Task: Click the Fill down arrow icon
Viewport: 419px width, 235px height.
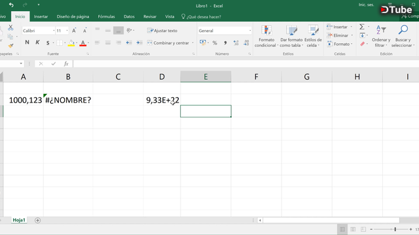Action: coord(362,35)
